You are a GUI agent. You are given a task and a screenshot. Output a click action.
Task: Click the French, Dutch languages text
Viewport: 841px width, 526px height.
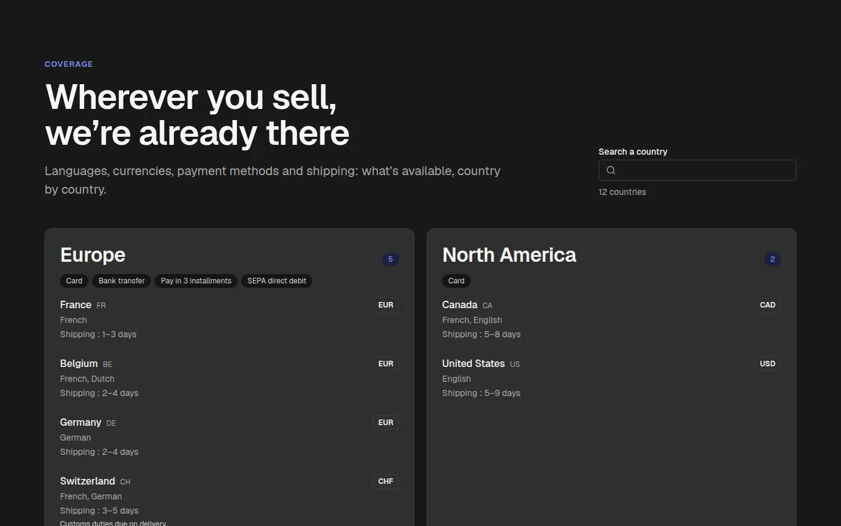[x=87, y=379]
